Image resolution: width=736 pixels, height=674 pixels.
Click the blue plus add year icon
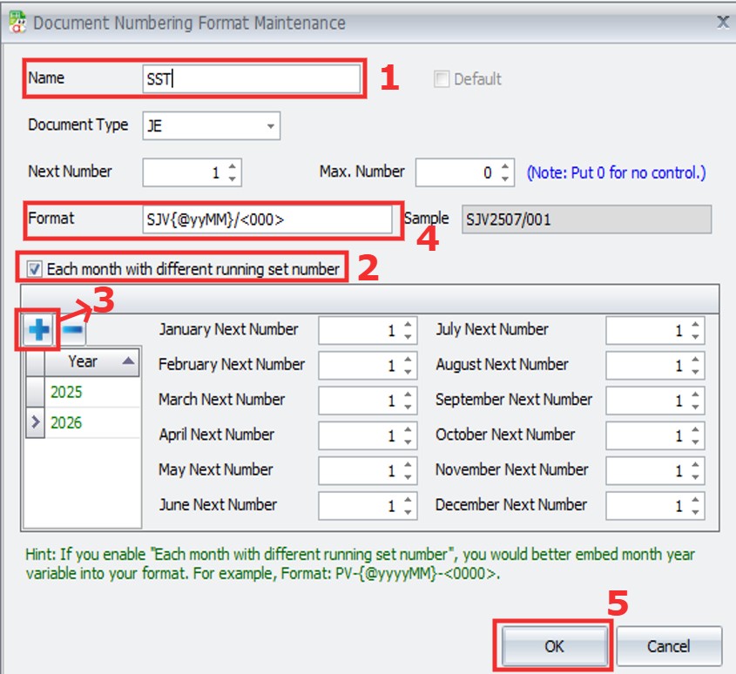click(x=38, y=331)
